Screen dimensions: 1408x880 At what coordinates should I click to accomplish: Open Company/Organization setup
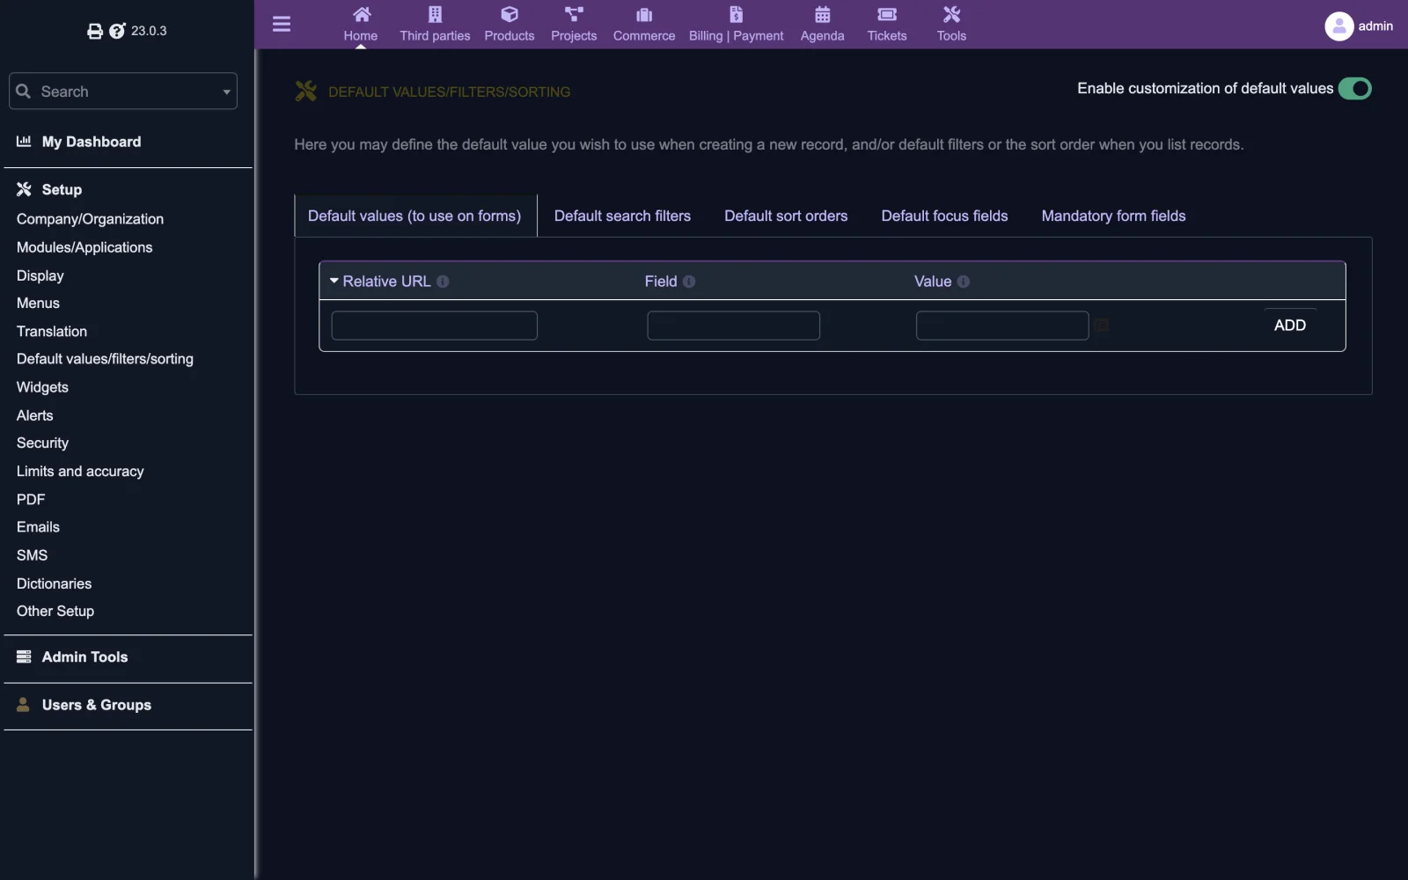[x=90, y=219]
